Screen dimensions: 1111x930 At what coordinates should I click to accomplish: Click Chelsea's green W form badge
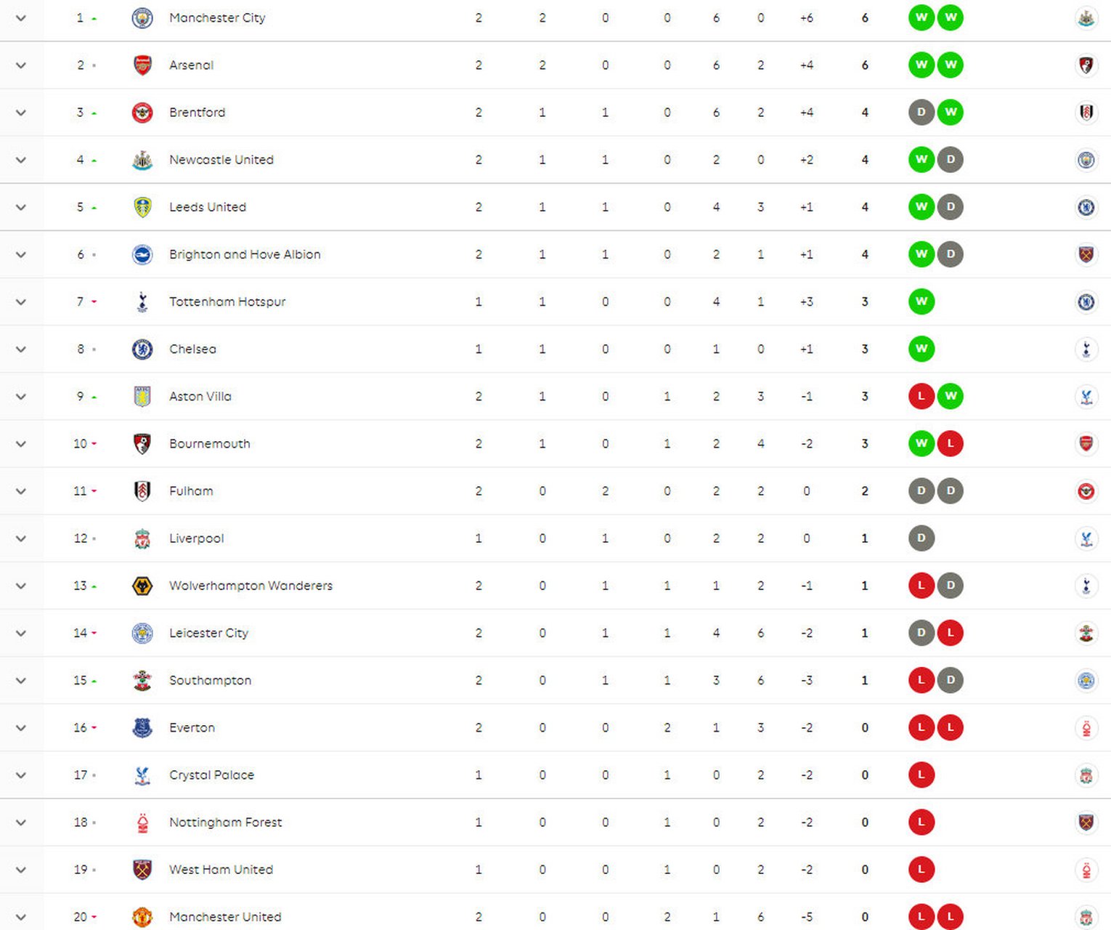point(921,349)
